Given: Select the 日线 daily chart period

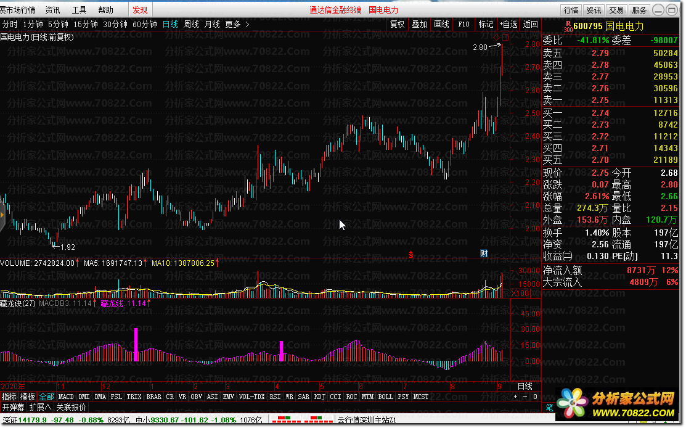Looking at the screenshot, I should [x=170, y=25].
